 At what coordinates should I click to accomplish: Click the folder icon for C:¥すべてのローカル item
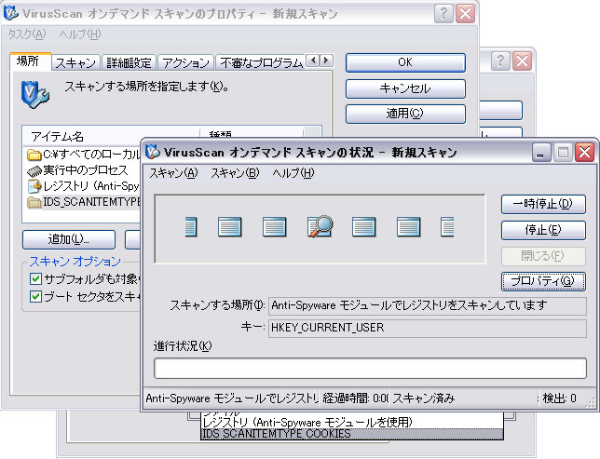34,155
